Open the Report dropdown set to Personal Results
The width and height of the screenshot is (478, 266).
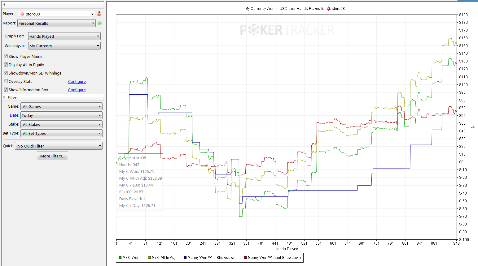pyautogui.click(x=56, y=23)
